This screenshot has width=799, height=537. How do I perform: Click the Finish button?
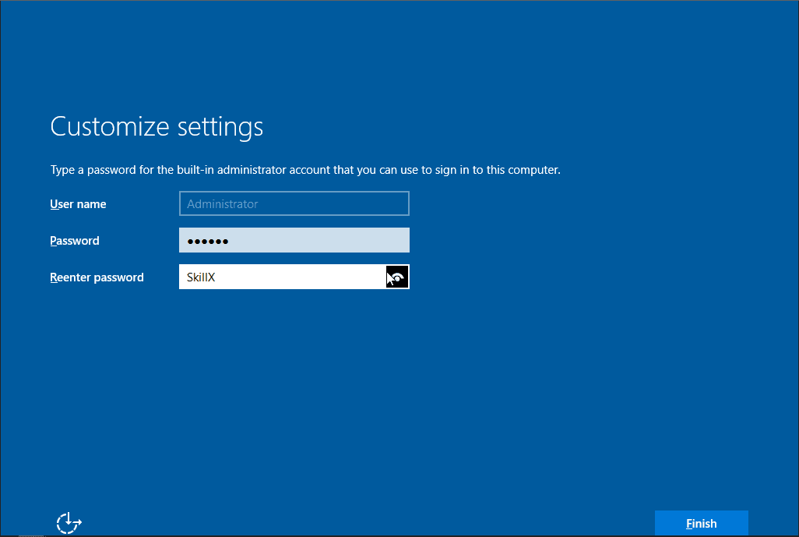click(x=701, y=523)
